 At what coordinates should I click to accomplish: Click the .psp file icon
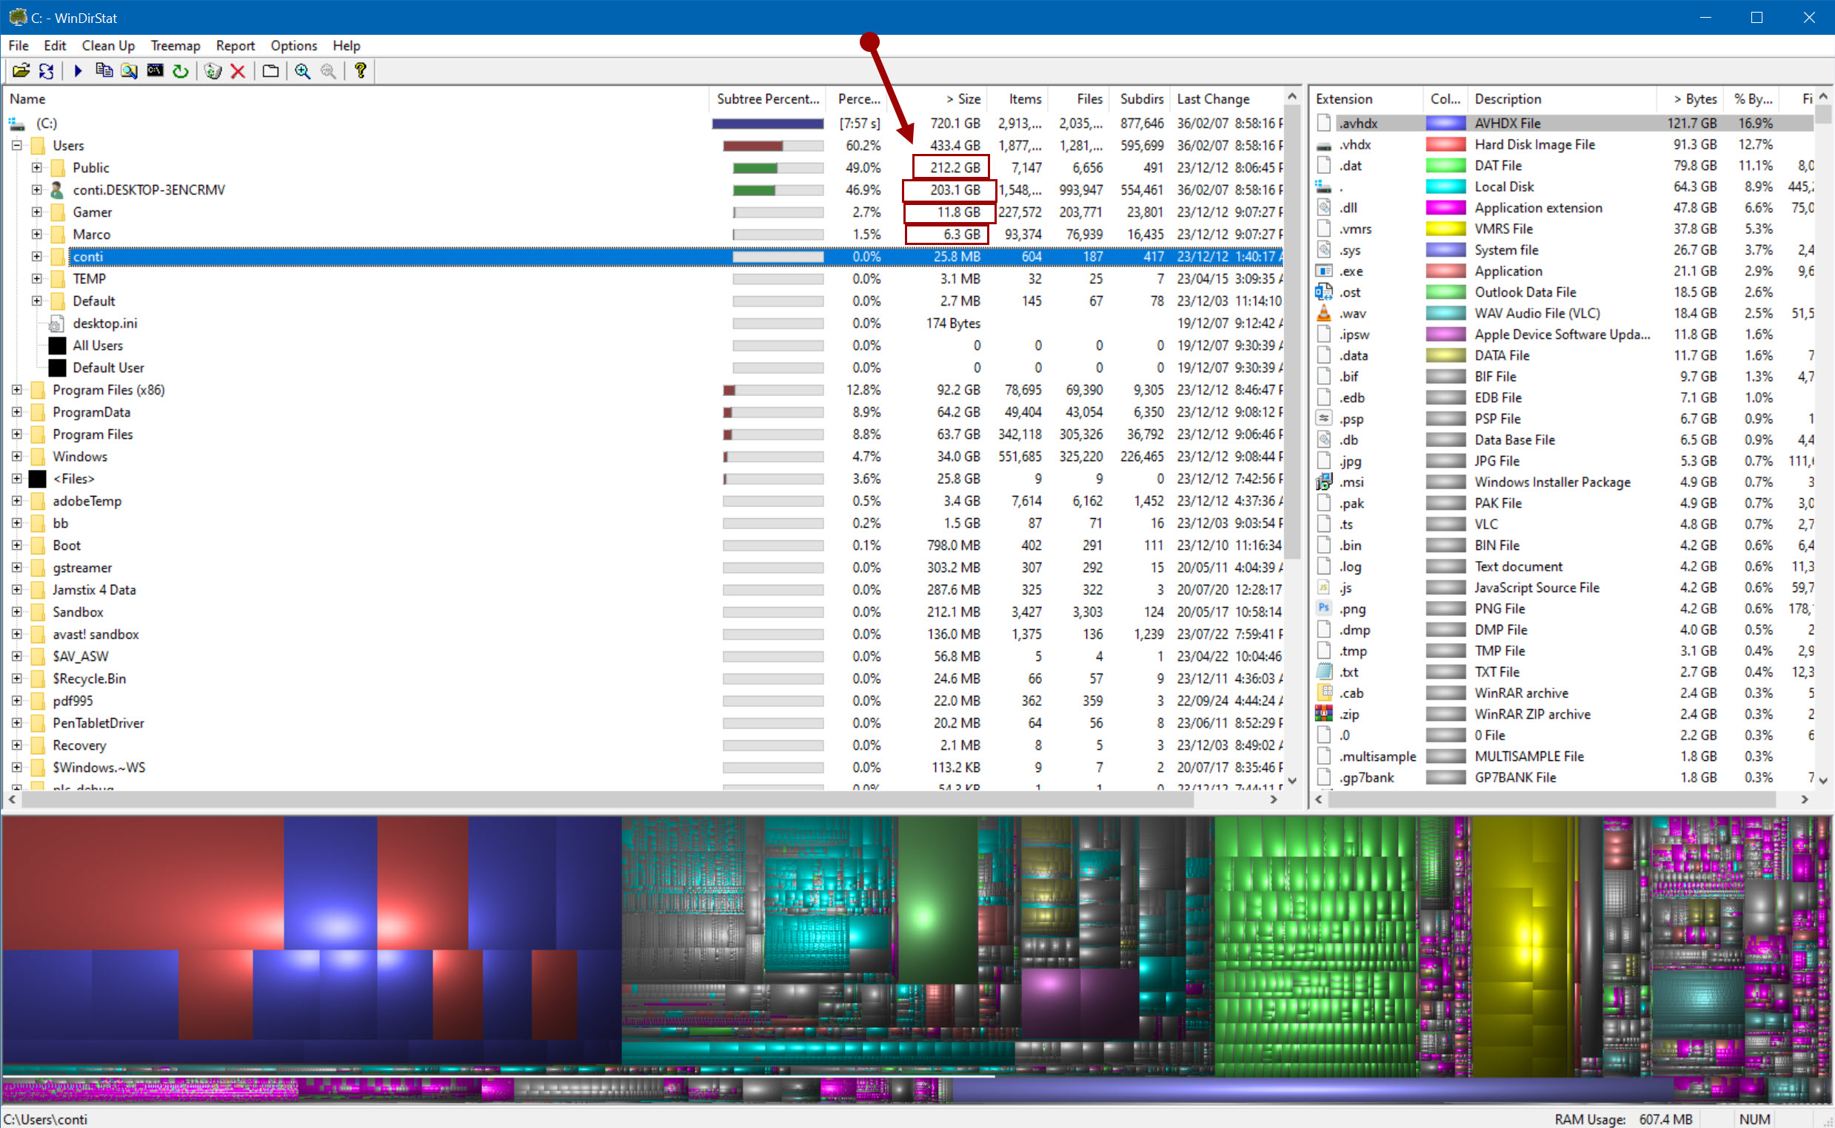coord(1324,418)
